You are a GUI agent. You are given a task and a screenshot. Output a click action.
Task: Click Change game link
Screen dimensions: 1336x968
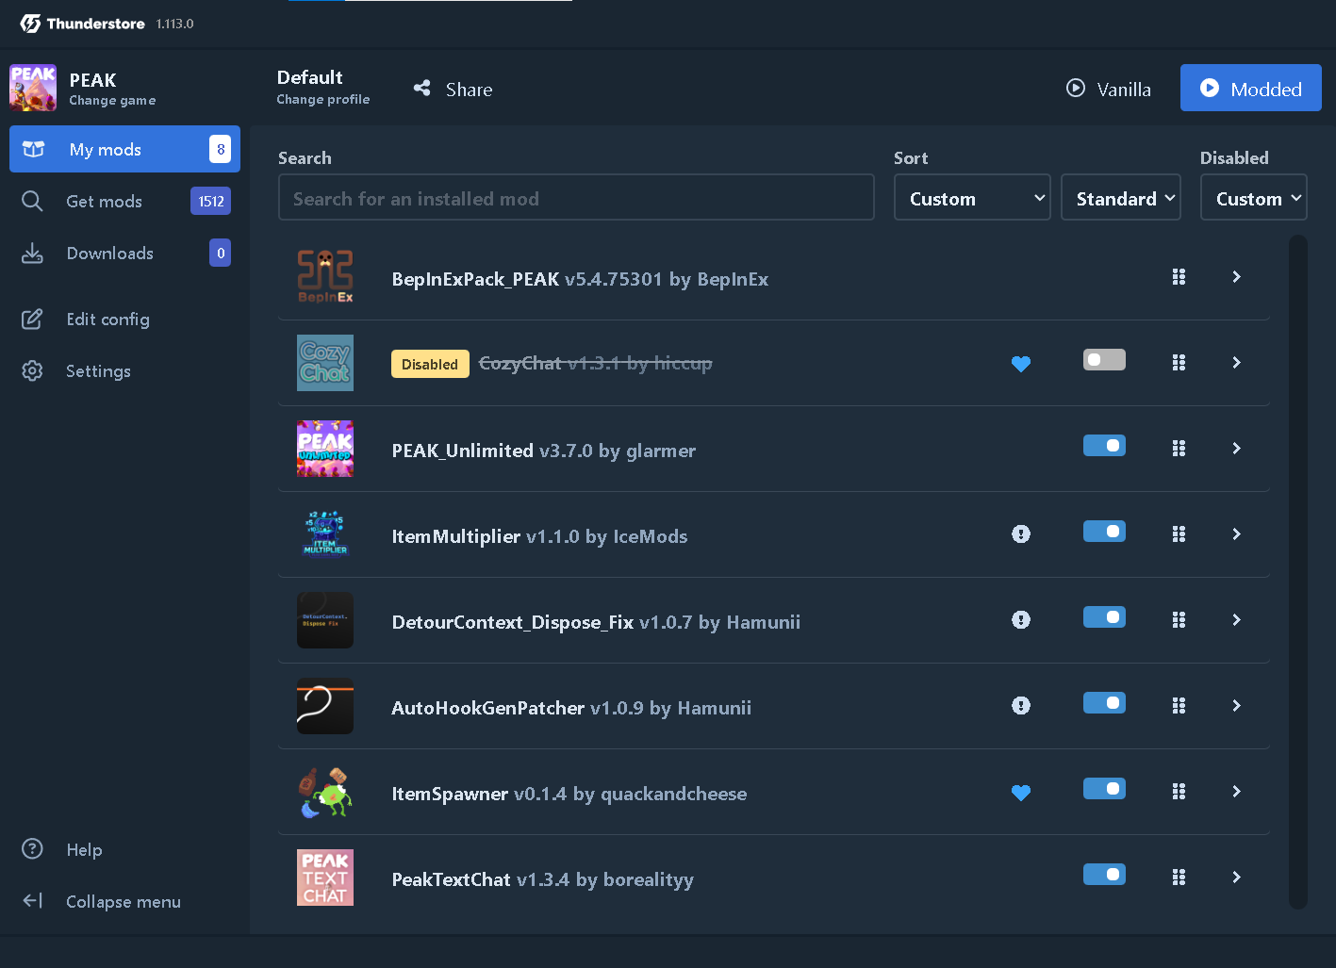point(112,101)
